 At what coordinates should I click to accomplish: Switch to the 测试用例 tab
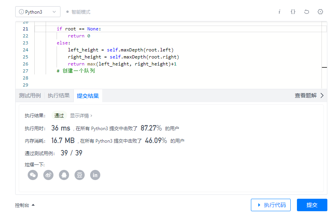point(30,95)
